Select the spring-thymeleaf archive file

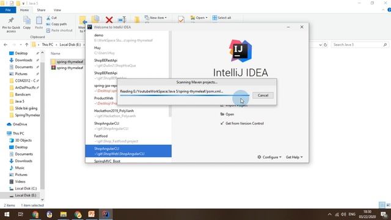click(67, 68)
